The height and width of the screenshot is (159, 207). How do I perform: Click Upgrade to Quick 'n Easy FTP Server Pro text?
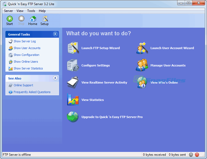(112, 117)
